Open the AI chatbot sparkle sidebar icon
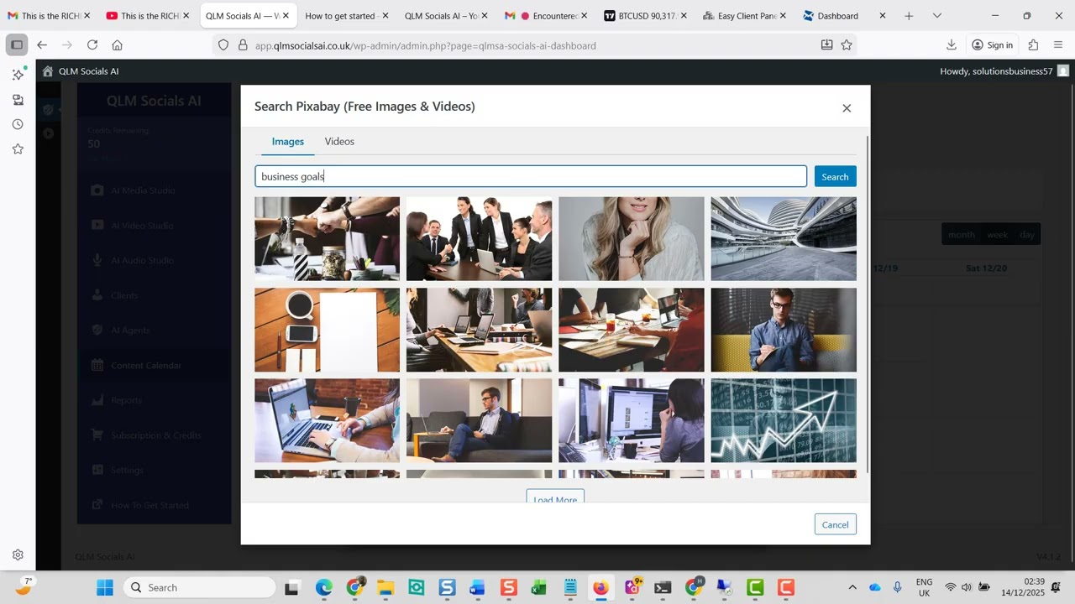This screenshot has width=1075, height=604. pos(18,75)
